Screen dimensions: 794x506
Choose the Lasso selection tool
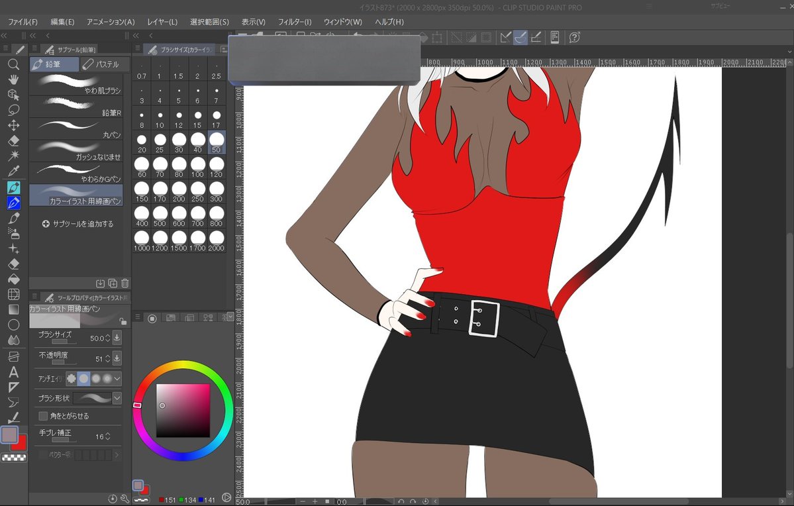tap(13, 110)
